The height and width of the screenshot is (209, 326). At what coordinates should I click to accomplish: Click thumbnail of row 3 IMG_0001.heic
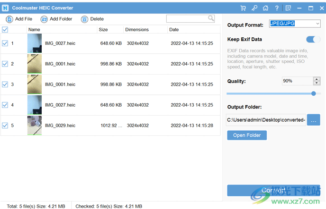coord(35,84)
